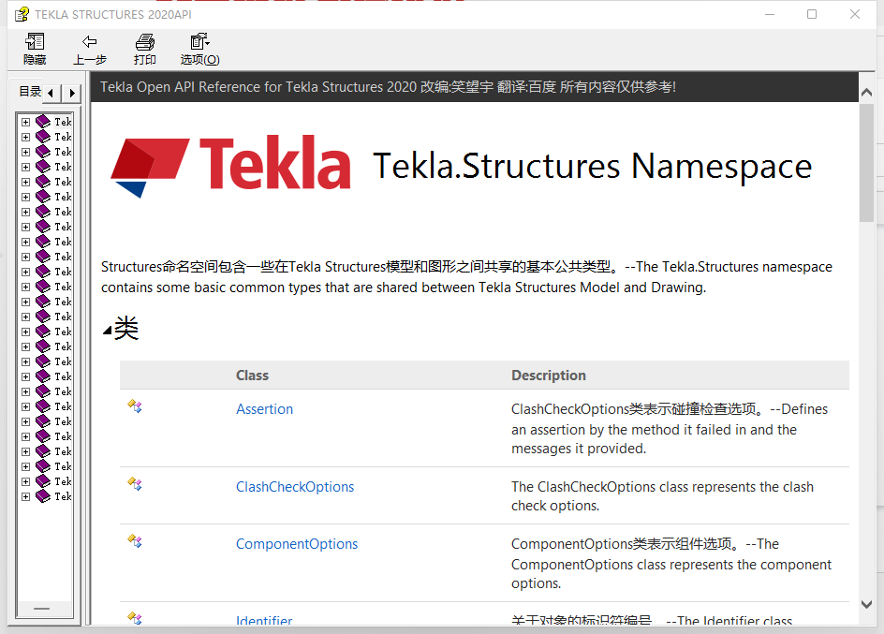Open the ClashCheckOptions class link
This screenshot has height=634, width=884.
(295, 487)
